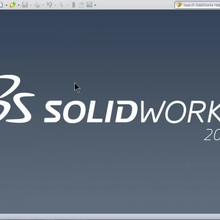The image size is (220, 220).
Task: Expand the Options dropdown arrow
Action: pos(95,5)
